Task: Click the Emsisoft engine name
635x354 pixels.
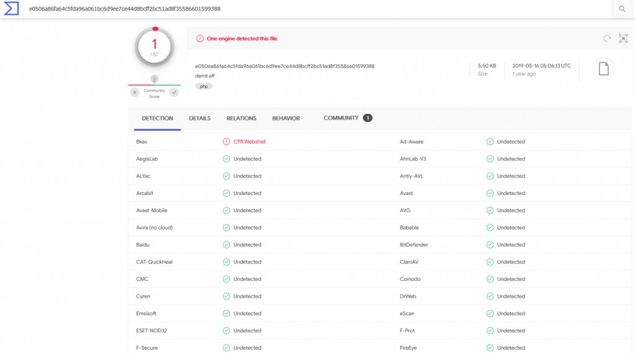Action: (146, 314)
